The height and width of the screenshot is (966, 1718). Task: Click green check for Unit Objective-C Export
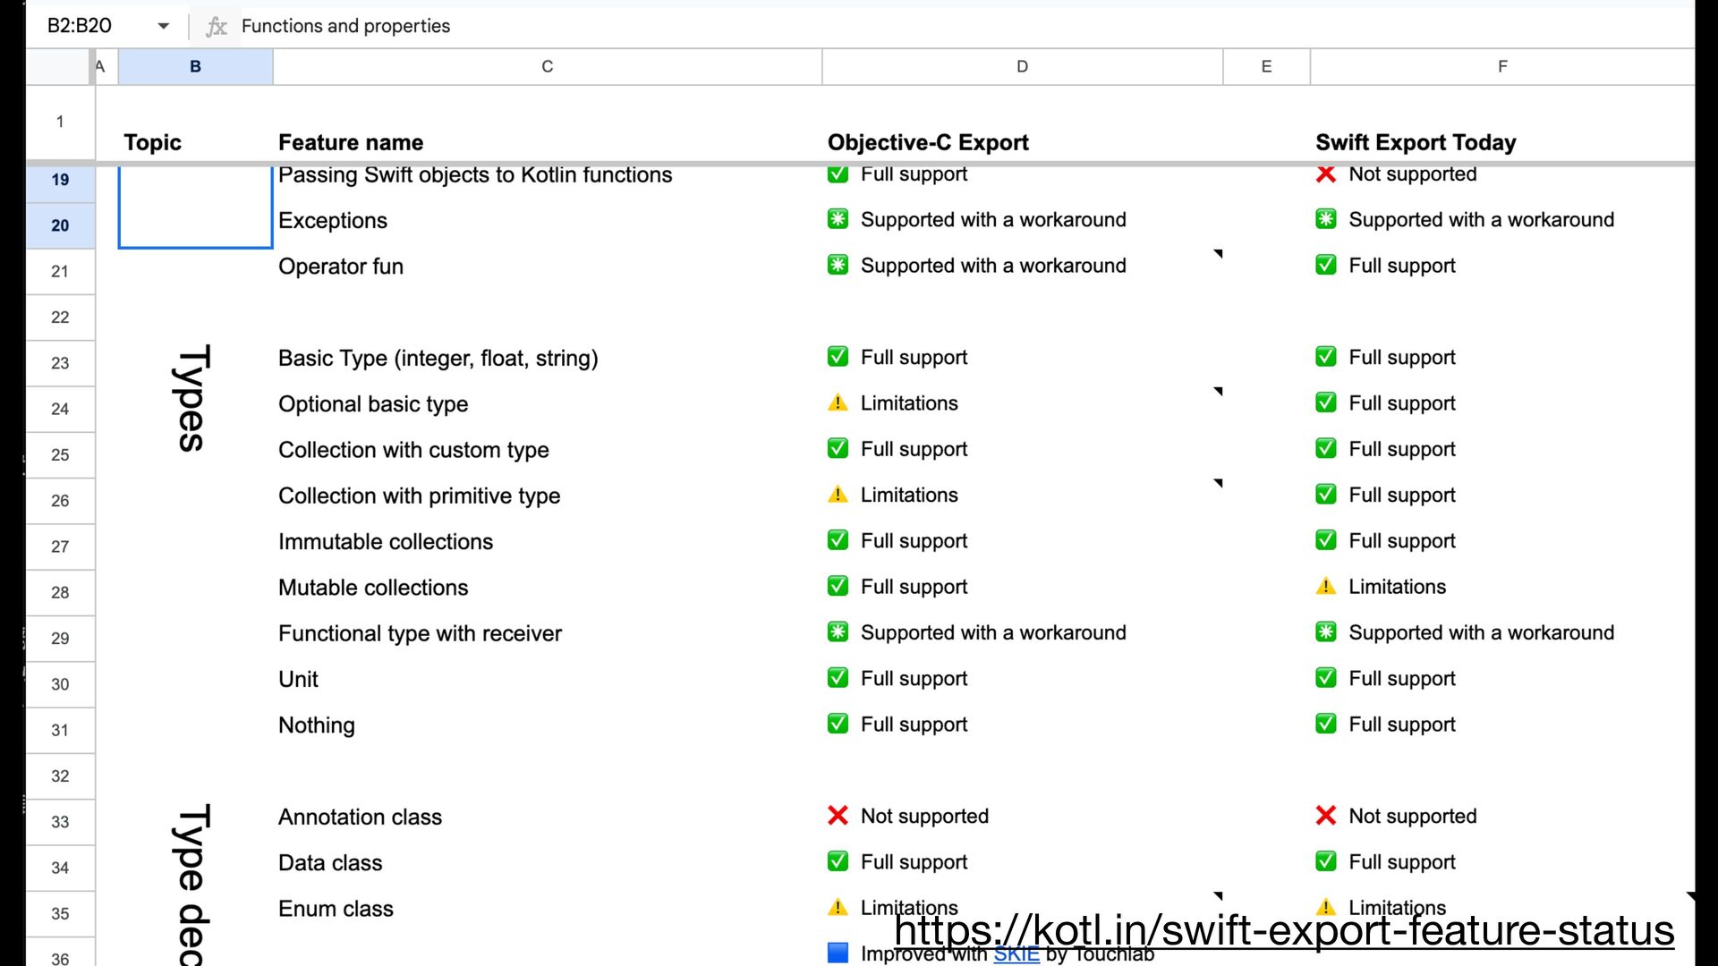[838, 678]
